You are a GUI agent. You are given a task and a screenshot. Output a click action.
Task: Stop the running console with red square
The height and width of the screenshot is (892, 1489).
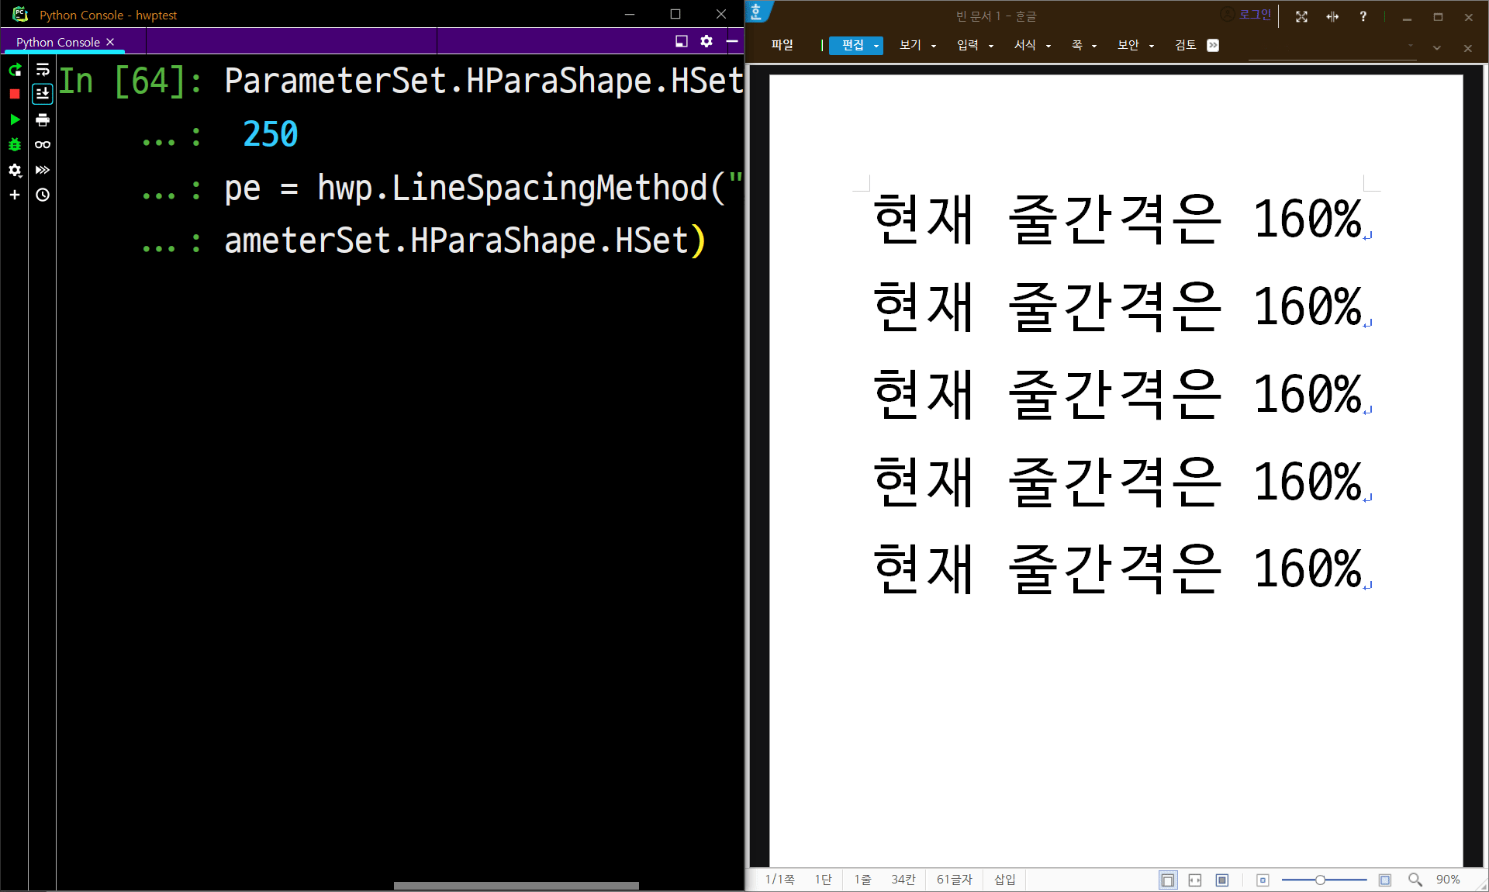click(15, 95)
